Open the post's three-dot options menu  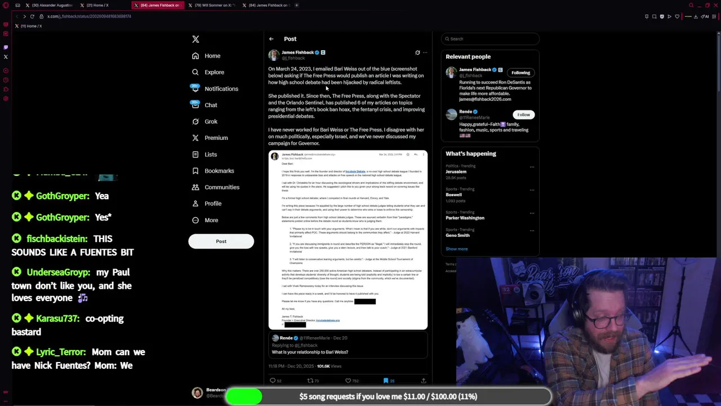click(425, 52)
